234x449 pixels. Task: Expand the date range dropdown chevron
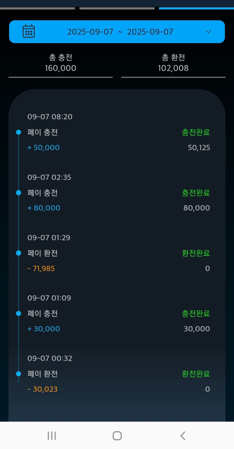pos(208,32)
